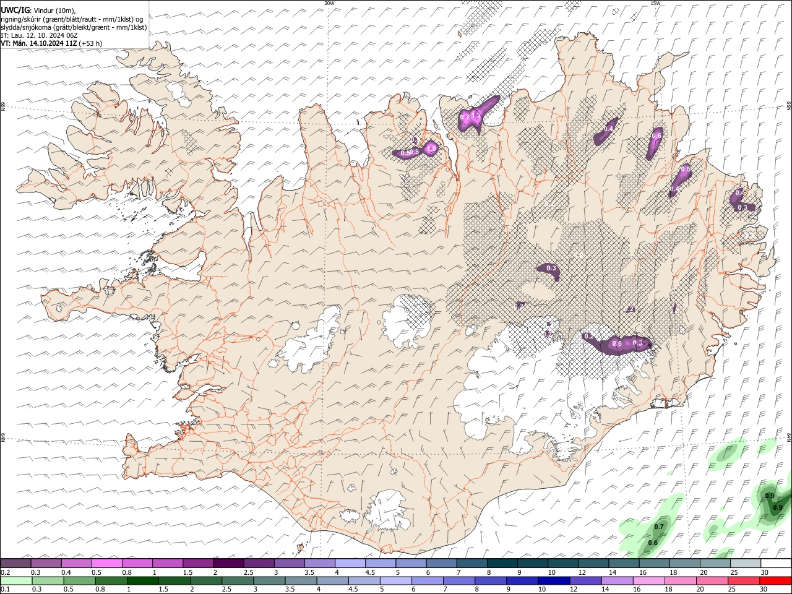Click the '0.7' value on green rain area
This screenshot has height=594, width=792.
(659, 527)
